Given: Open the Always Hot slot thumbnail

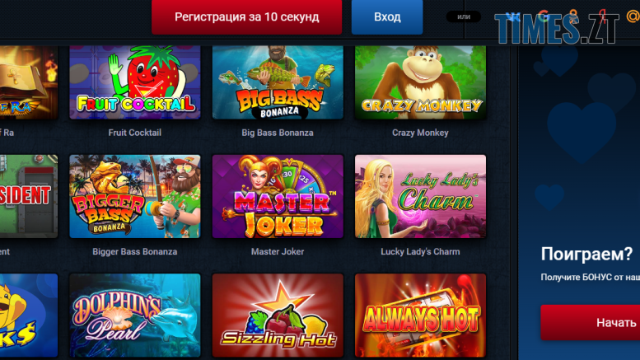Looking at the screenshot, I should pyautogui.click(x=420, y=316).
